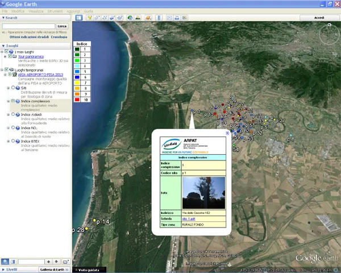Click the site photo thumbnail in balloon

coord(203,193)
